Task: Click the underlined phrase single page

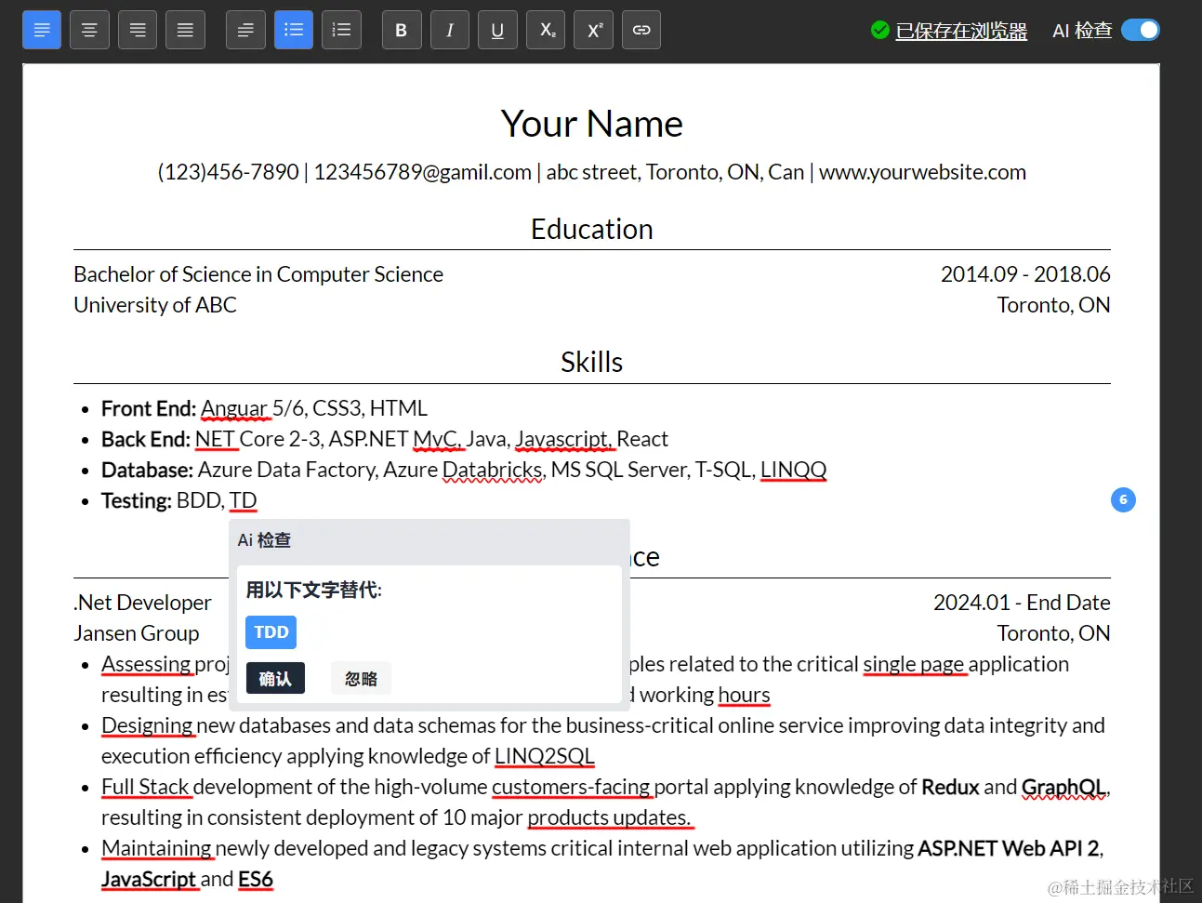Action: [914, 664]
